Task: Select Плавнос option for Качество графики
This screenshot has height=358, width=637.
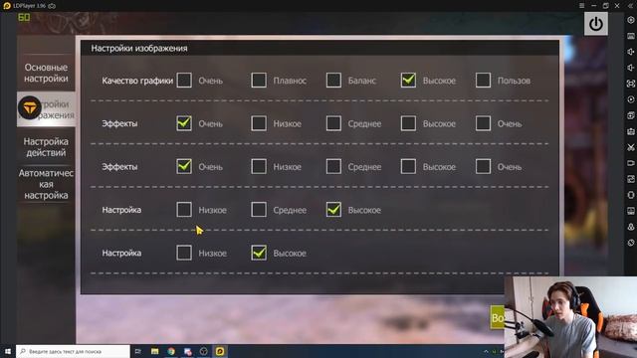Action: pyautogui.click(x=259, y=81)
